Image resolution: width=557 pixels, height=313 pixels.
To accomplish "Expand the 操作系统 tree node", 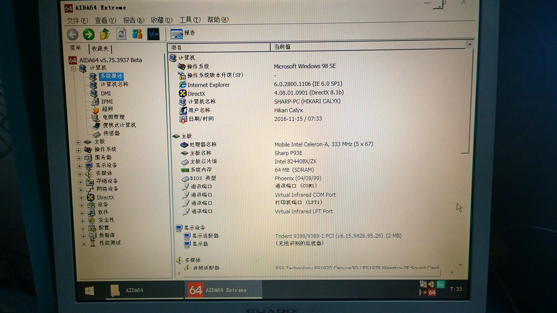I will [78, 150].
